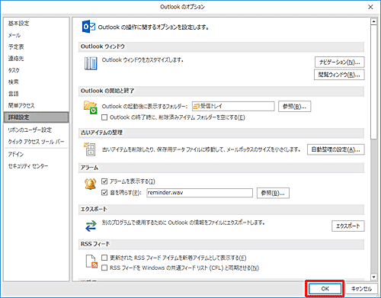Click the Outlook window panes icon

coord(91,63)
